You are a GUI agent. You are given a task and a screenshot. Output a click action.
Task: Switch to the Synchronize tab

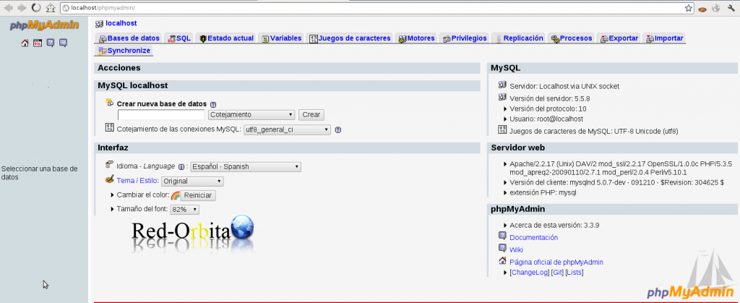coord(124,51)
